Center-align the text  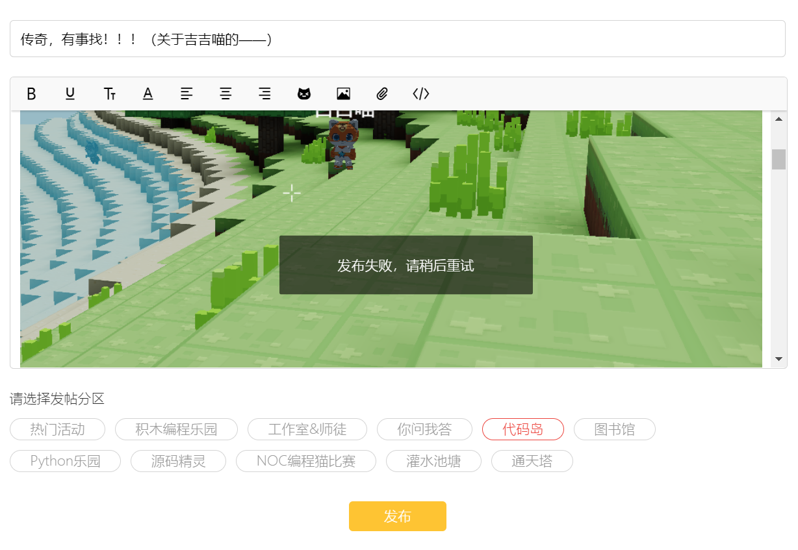(x=225, y=94)
